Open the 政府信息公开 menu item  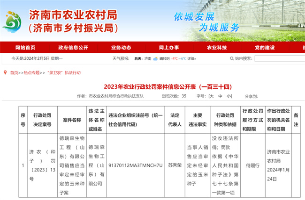[73, 48]
